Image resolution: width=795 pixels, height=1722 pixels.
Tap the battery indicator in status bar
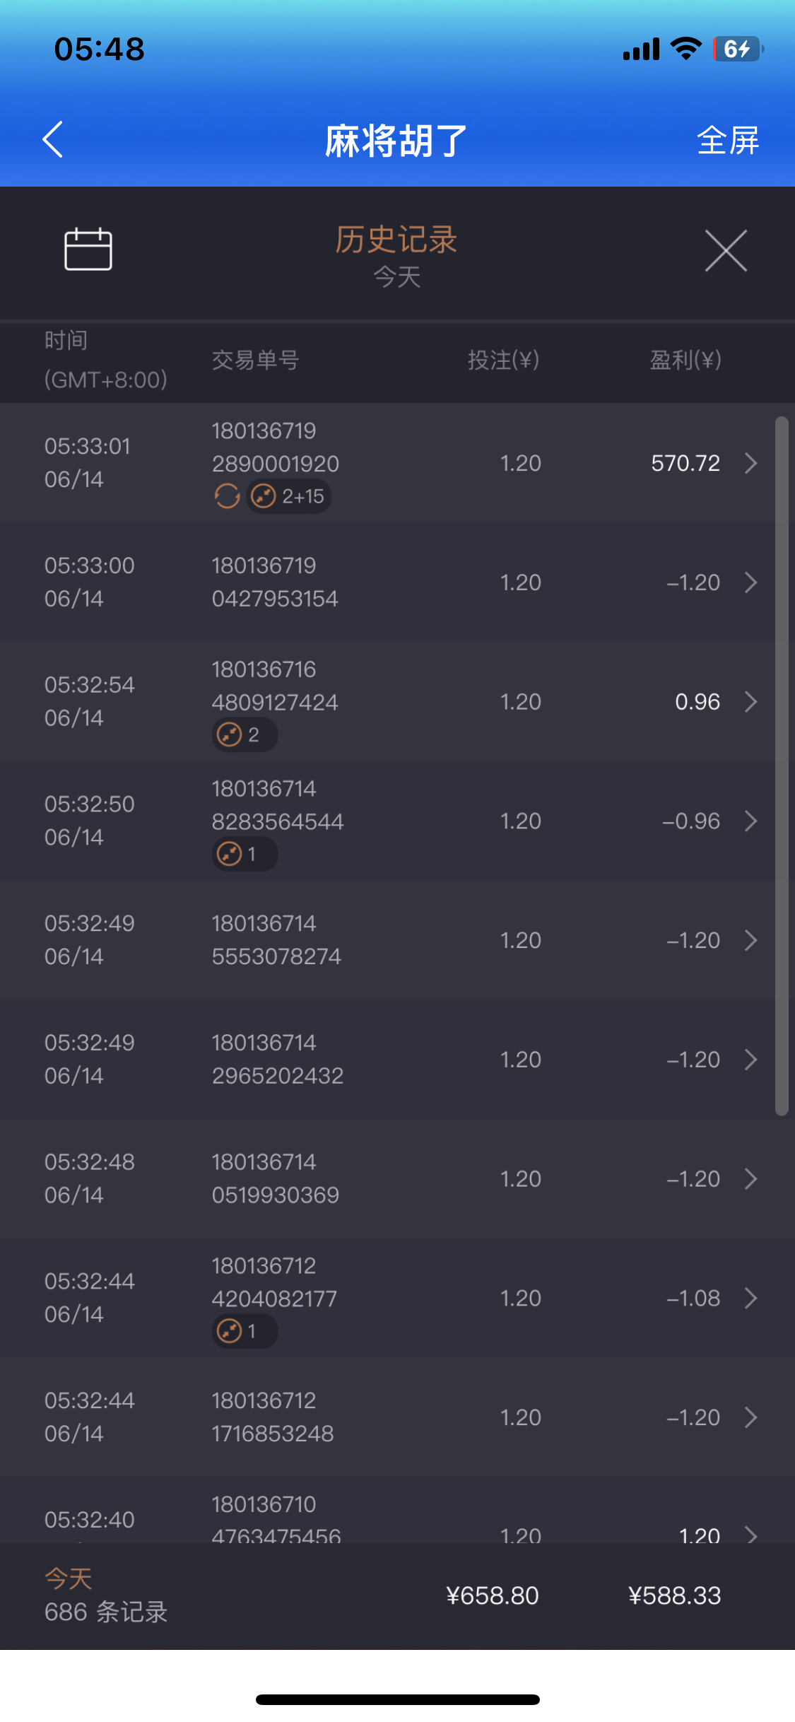click(738, 49)
